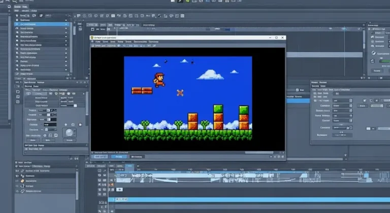Check the first of three boxes in right panel
The image size is (390, 213).
[365, 100]
